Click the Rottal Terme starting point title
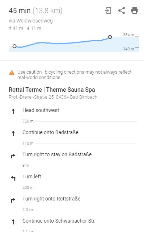Screen dimensions: 144x232 click(52, 90)
